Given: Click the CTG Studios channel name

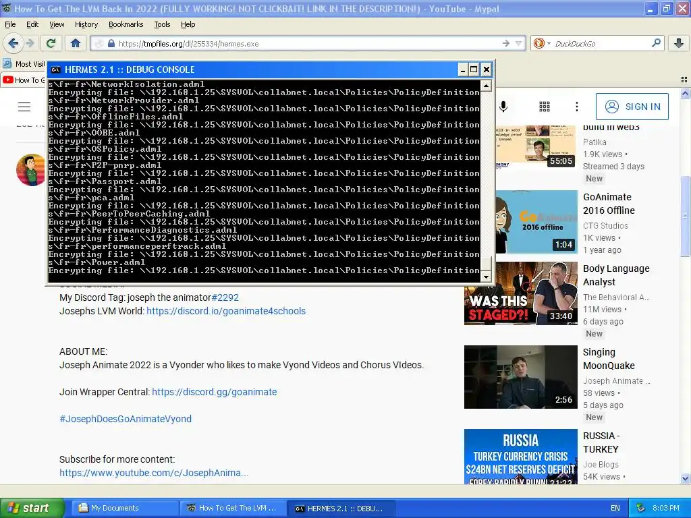Looking at the screenshot, I should (x=605, y=225).
